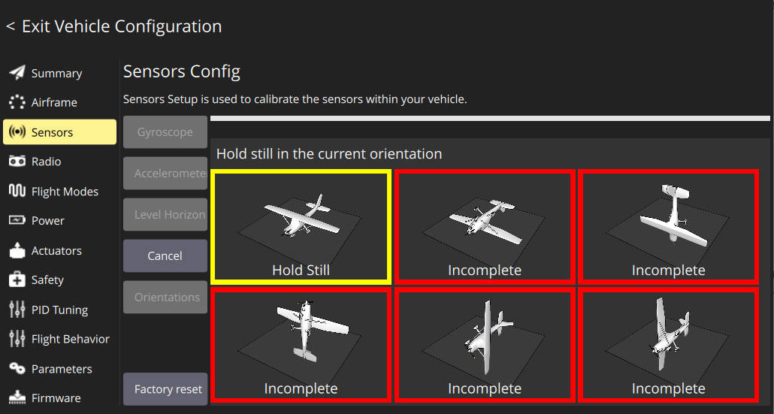Click the Safety medical-kit icon

click(17, 280)
